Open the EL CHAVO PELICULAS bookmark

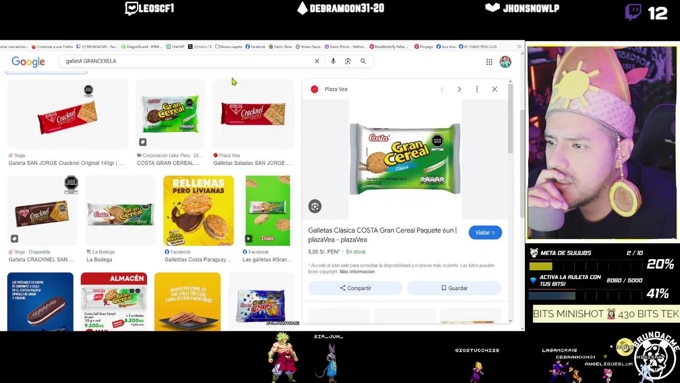pos(478,47)
